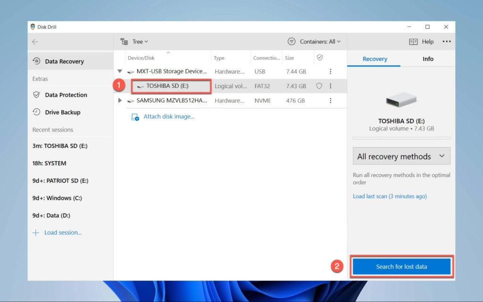Switch to the Info tab
The image size is (483, 302).
tap(427, 59)
